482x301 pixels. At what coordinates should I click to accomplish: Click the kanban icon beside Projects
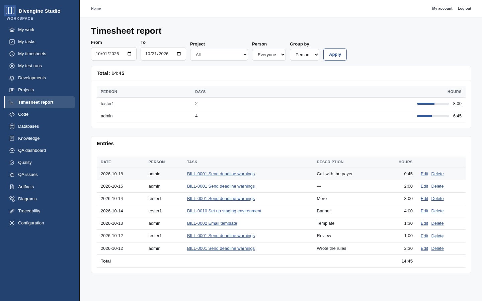tap(12, 90)
